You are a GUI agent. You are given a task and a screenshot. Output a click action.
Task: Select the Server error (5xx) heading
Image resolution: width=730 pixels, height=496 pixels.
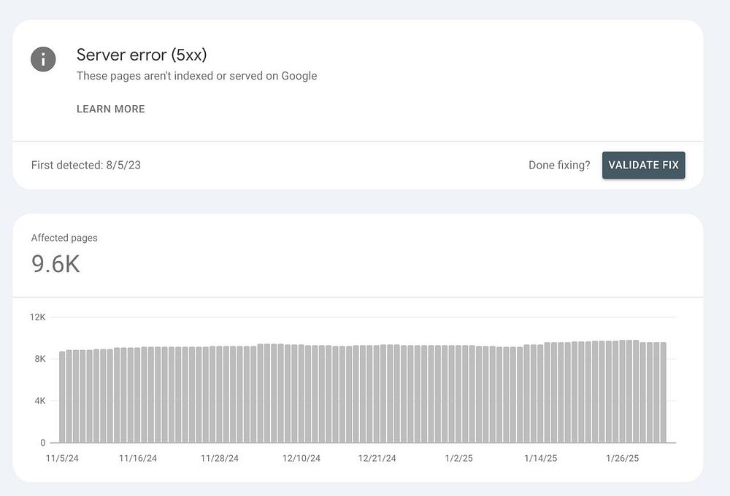(142, 55)
